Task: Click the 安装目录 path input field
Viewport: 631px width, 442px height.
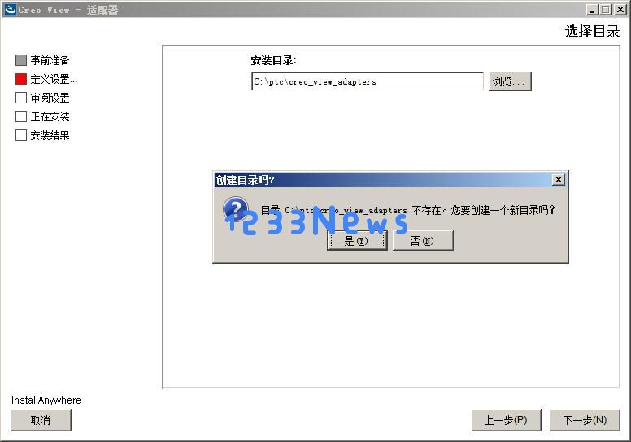Action: [368, 81]
